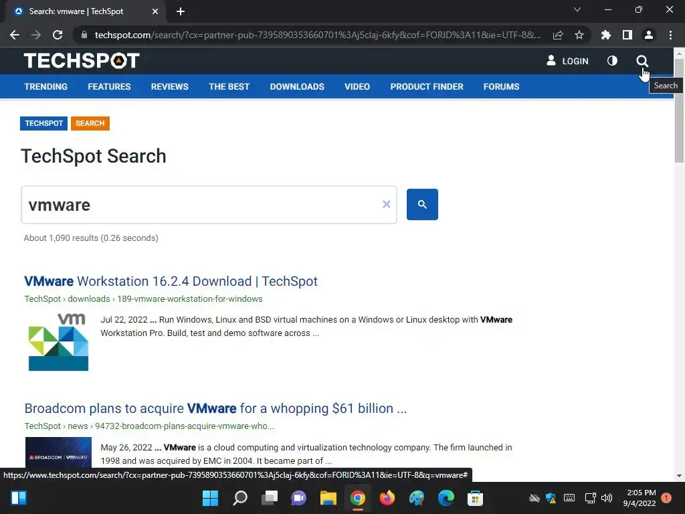
Task: Click the blue TECHSPOT breadcrumb tag
Action: click(43, 123)
